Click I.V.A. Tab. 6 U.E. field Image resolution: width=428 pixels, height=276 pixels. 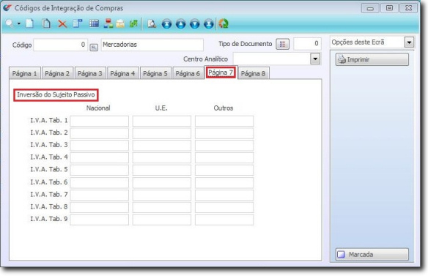pos(162,182)
